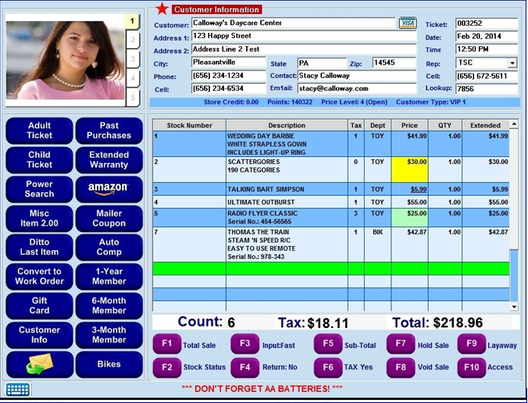The image size is (528, 403).
Task: Click the Customer name field
Action: coord(294,23)
